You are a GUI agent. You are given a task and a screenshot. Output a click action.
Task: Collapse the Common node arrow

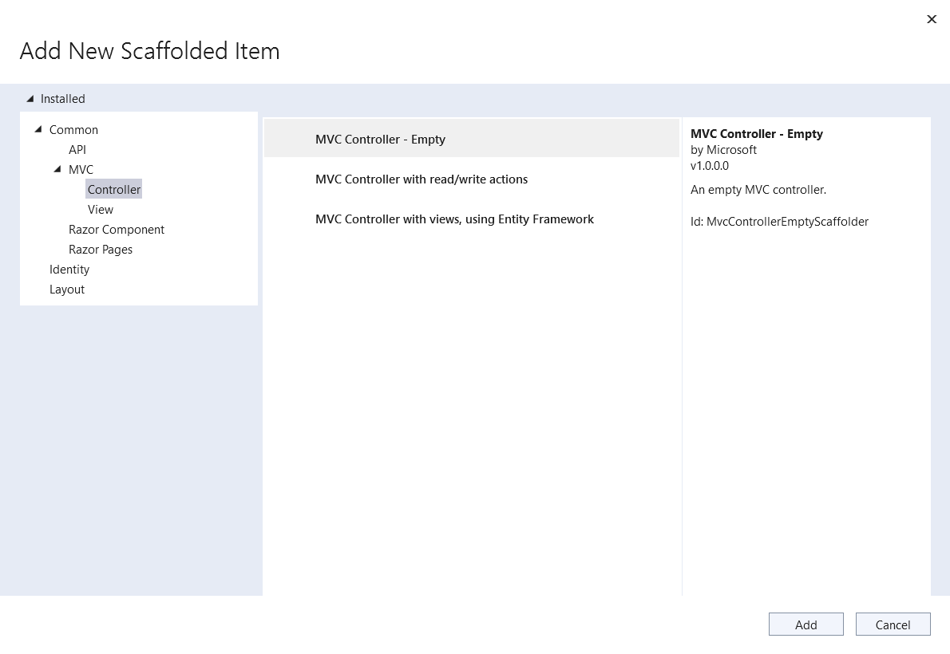tap(38, 129)
